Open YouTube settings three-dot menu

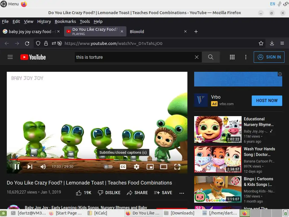tap(246, 57)
